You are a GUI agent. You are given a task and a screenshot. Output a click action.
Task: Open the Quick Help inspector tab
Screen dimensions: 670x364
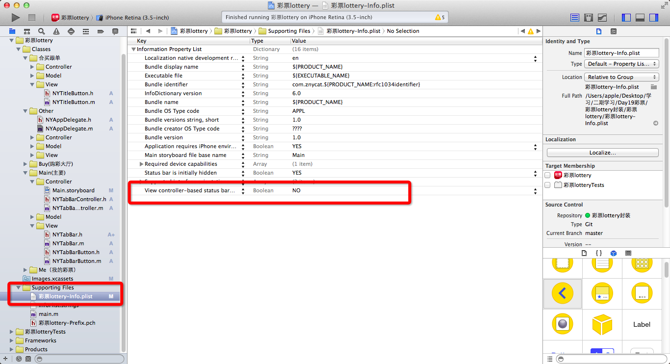[x=614, y=31]
